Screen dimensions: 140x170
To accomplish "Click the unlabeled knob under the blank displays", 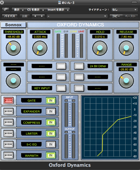I will pyautogui.click(x=13, y=81).
